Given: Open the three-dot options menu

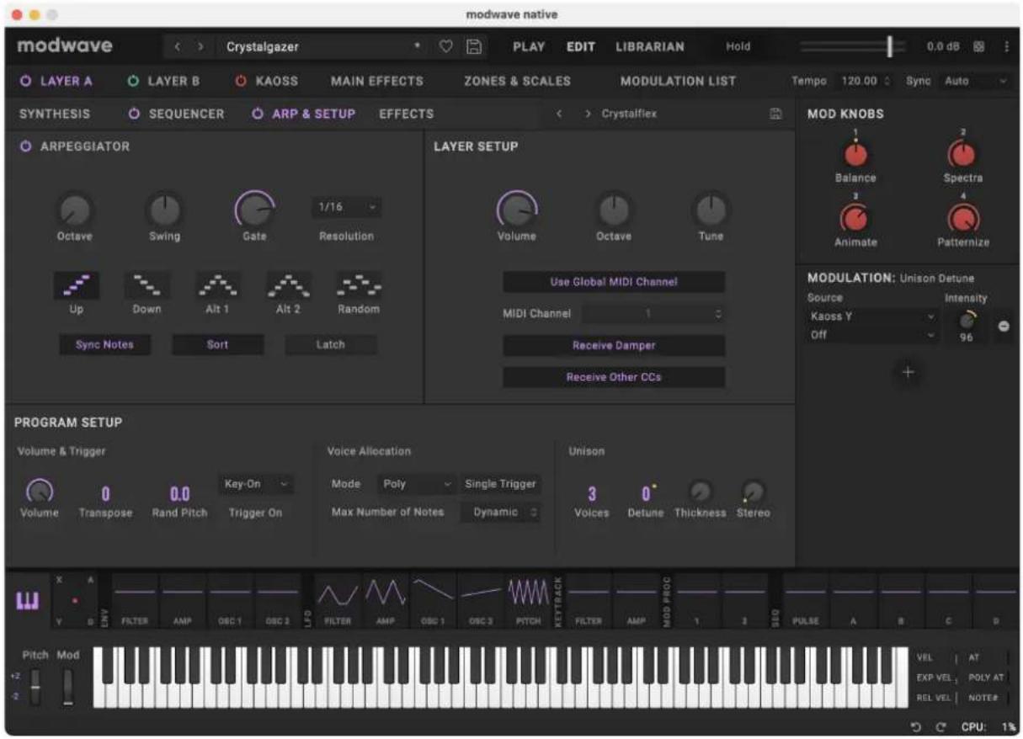Looking at the screenshot, I should pos(1006,47).
